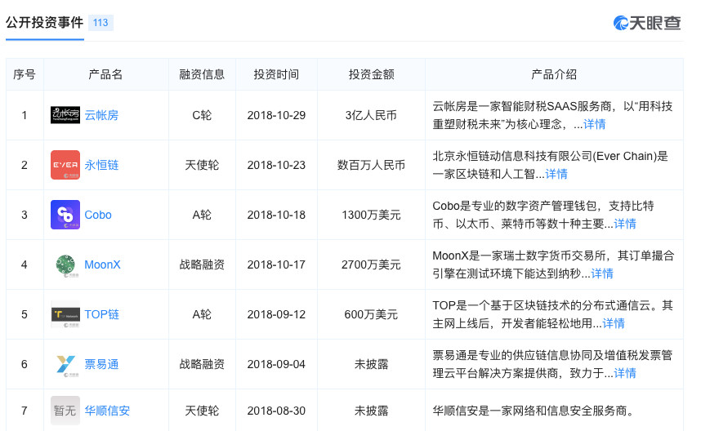The image size is (701, 431).
Task: Click the 融资信息 column header
Action: (x=202, y=74)
